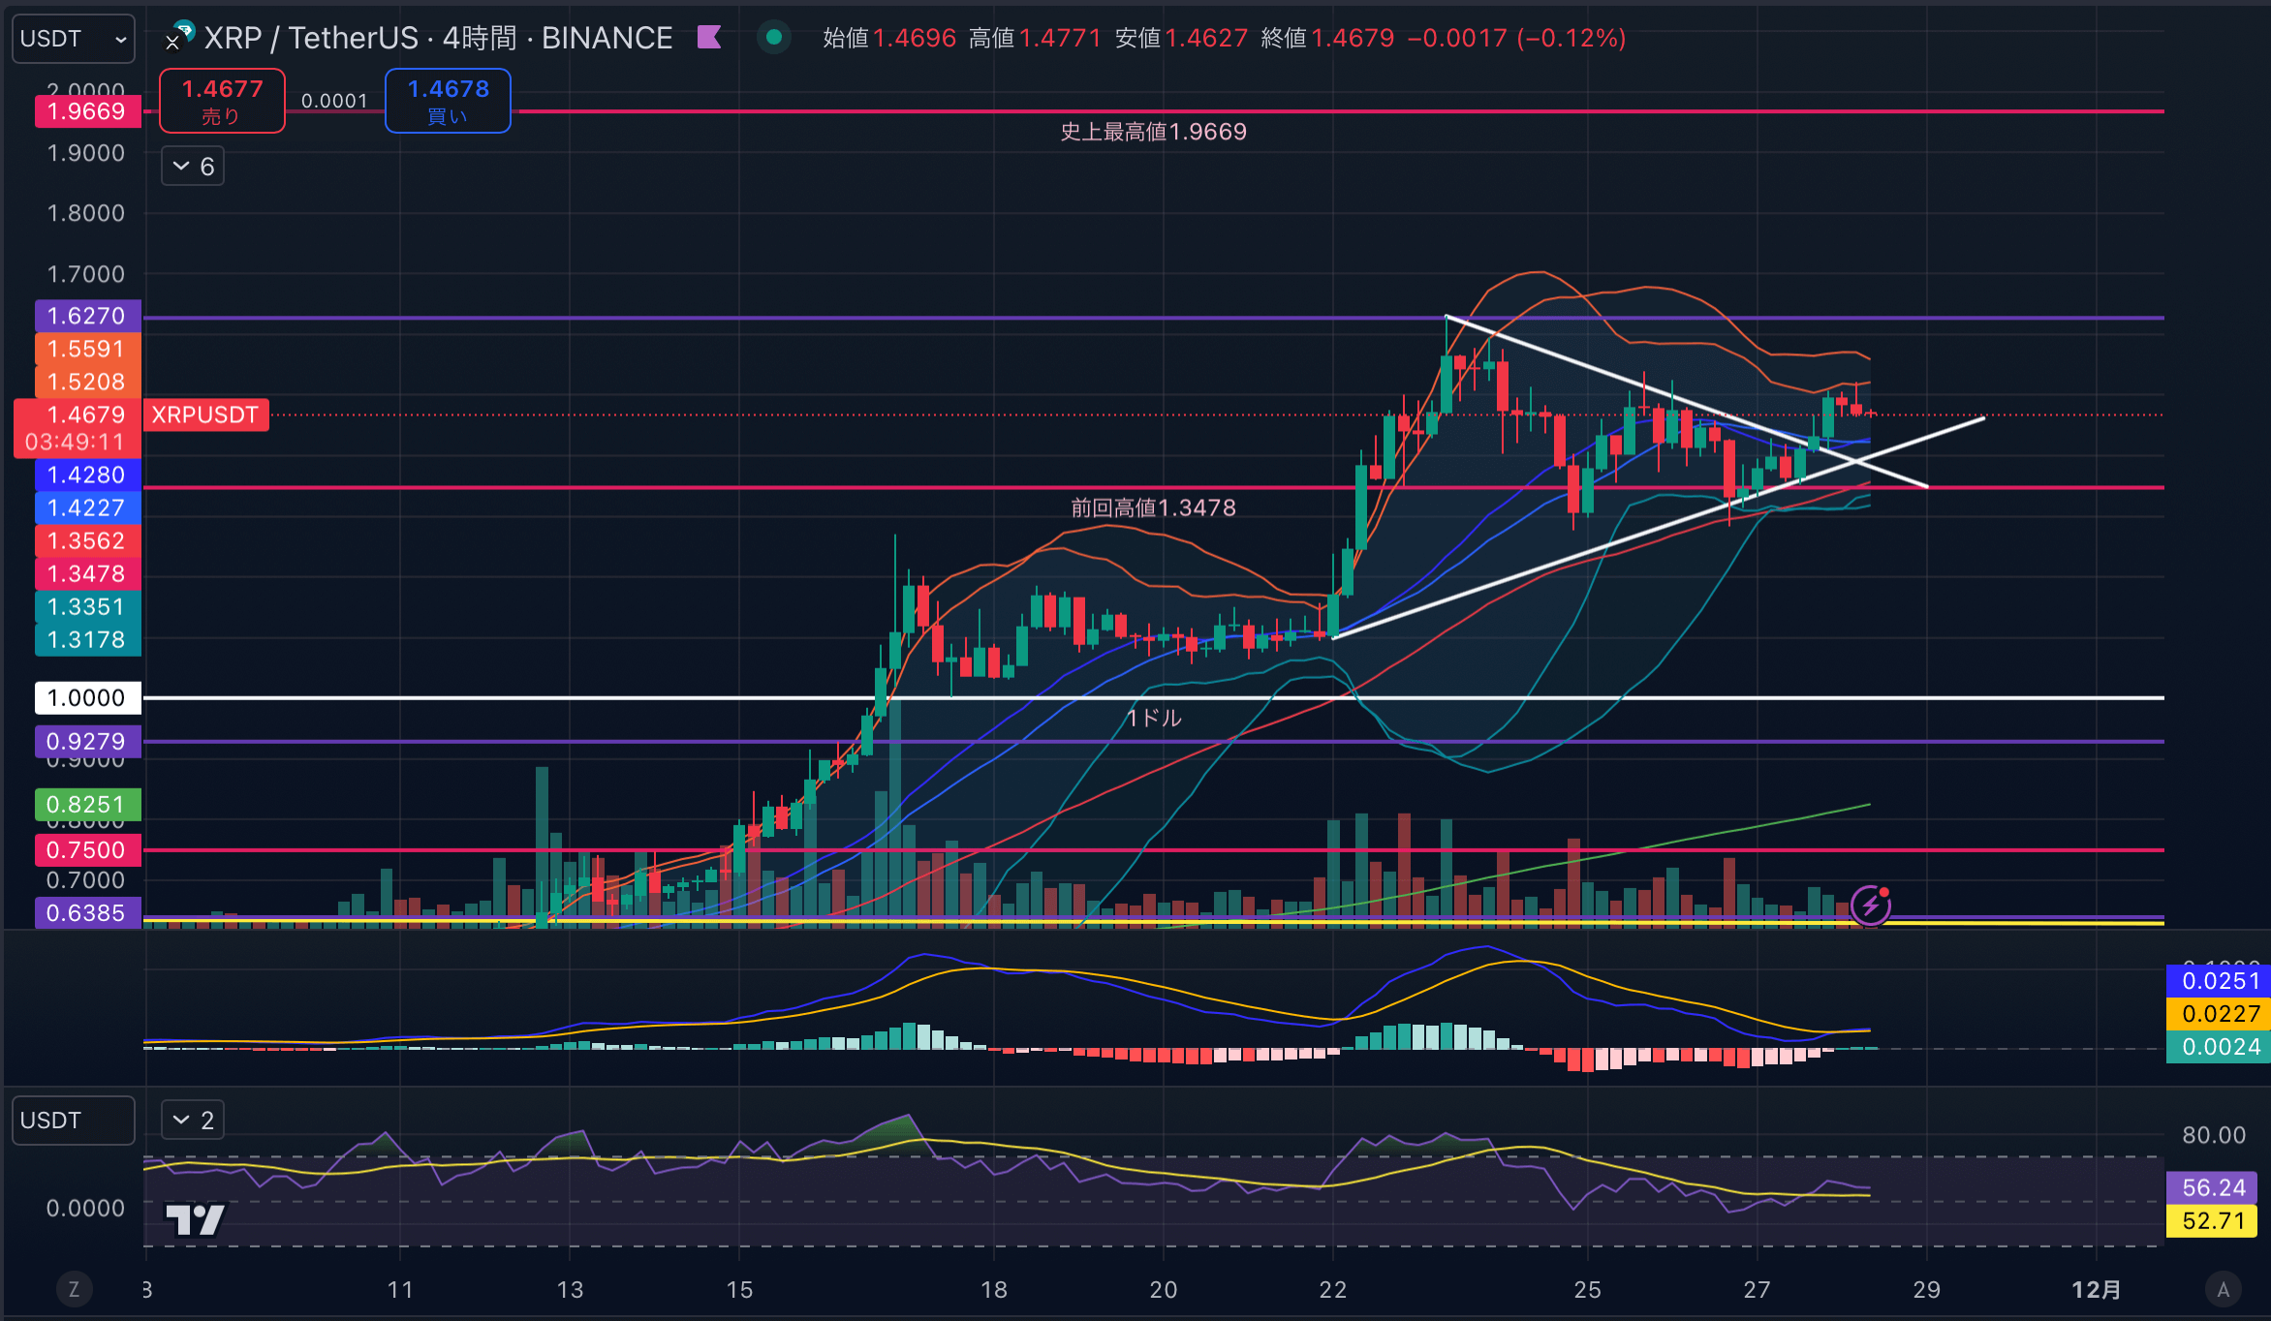Expand the 6 indicators legend
The height and width of the screenshot is (1321, 2271).
[x=193, y=167]
